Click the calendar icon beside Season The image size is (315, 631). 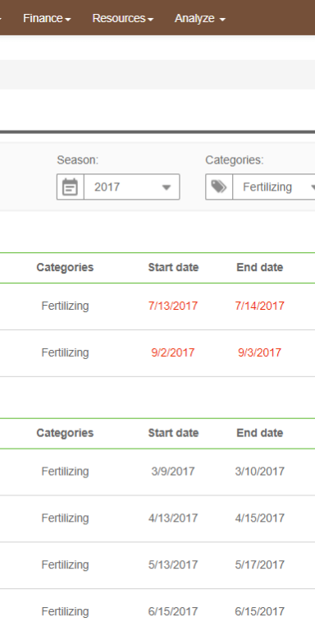coord(71,187)
